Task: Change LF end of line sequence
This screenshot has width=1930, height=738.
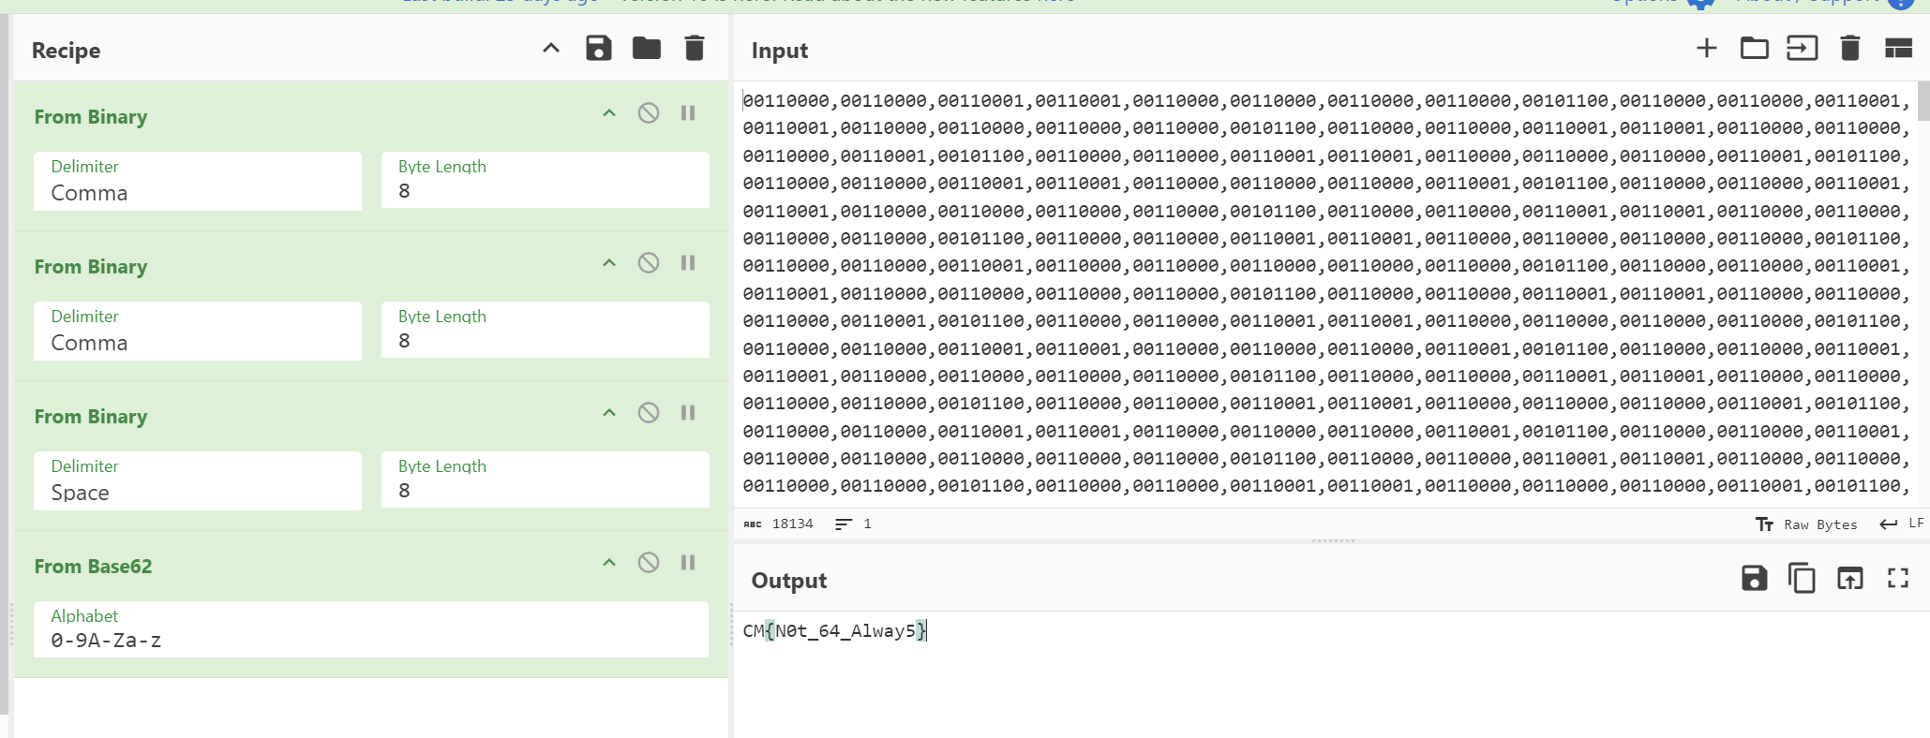Action: click(1902, 524)
